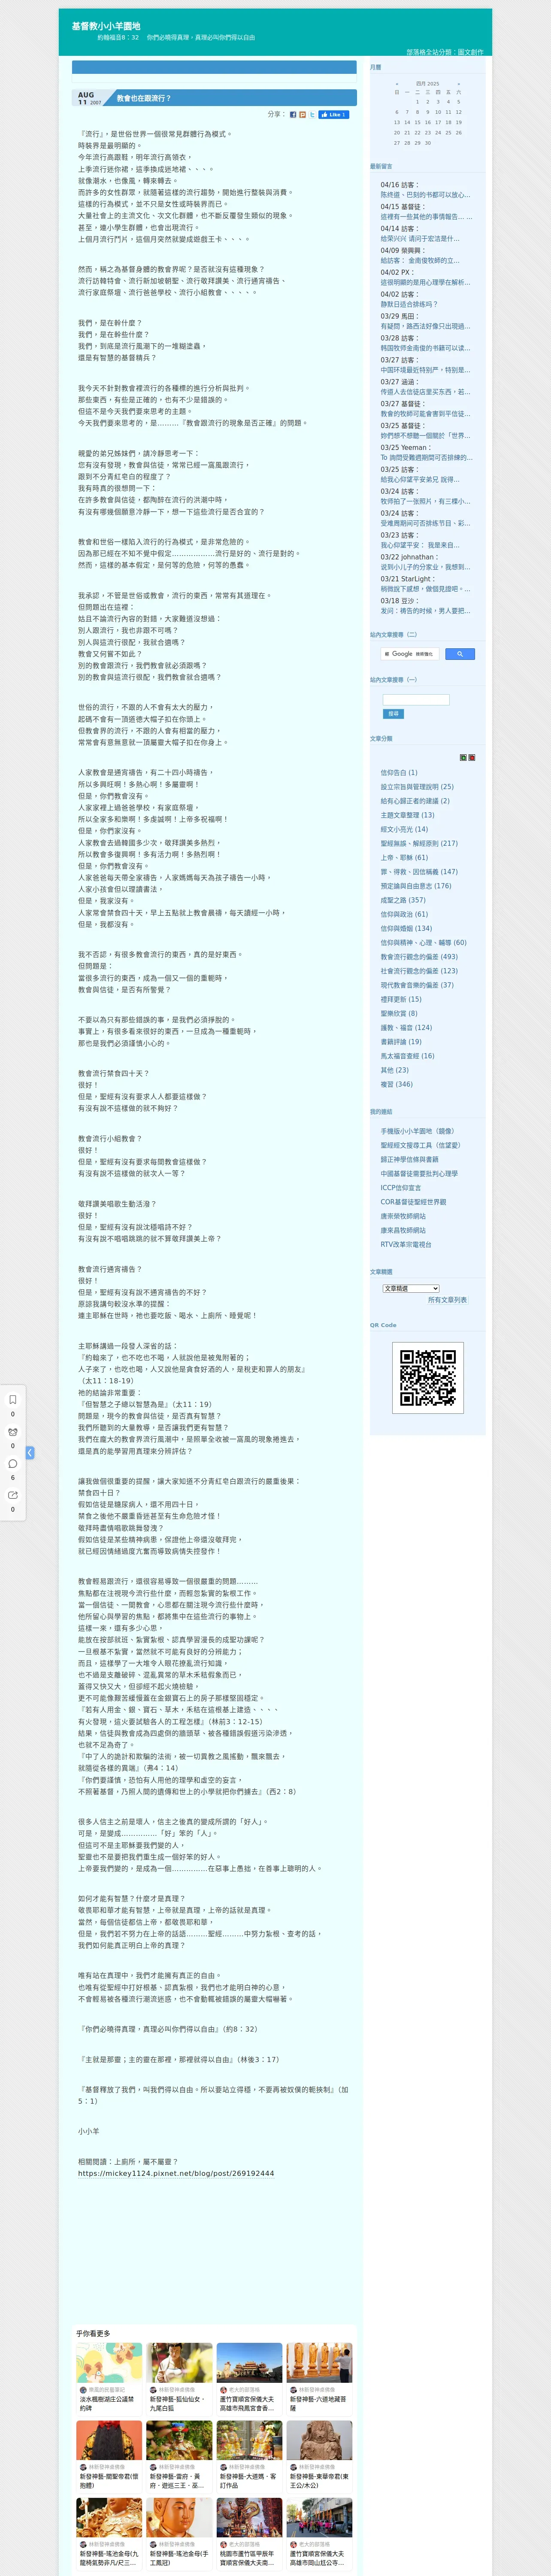551x2576 pixels.
Task: Collapse the floating sidebar with the chevron tab
Action: [x=30, y=1452]
